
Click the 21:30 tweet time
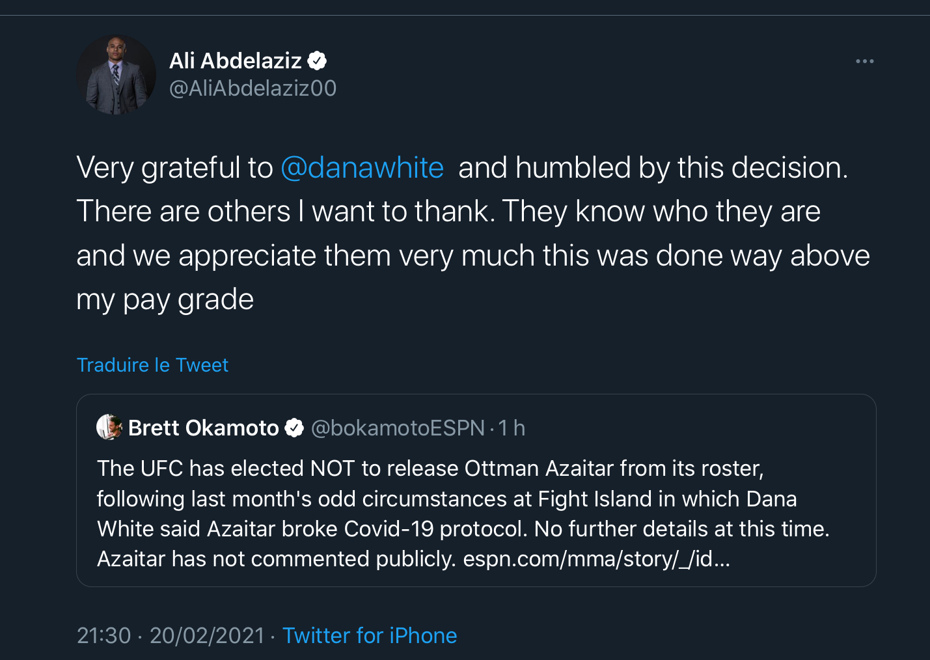pyautogui.click(x=103, y=635)
